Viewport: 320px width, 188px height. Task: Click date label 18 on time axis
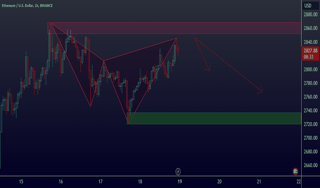point(140,182)
